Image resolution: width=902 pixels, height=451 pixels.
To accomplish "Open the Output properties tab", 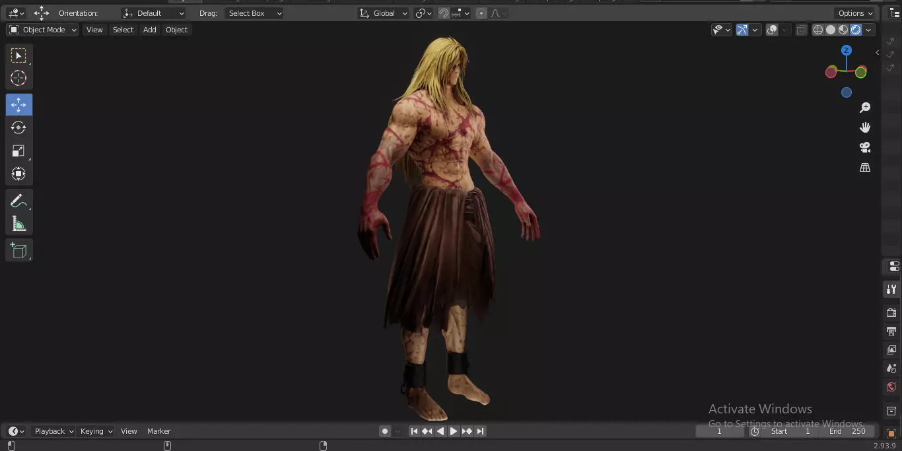I will [892, 331].
